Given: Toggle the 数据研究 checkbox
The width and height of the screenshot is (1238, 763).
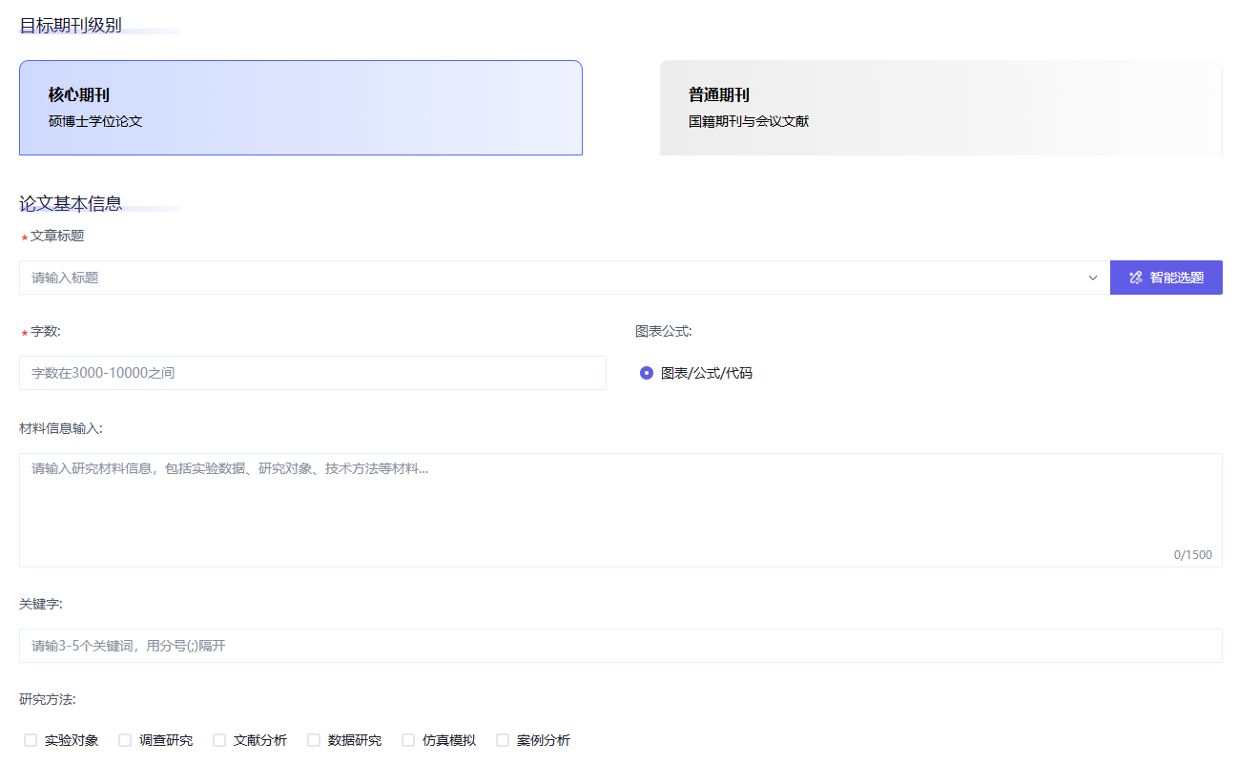Looking at the screenshot, I should 314,740.
